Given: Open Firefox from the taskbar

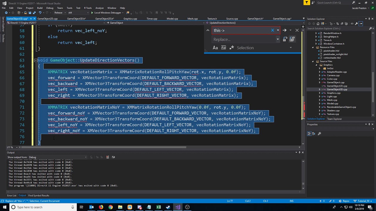Looking at the screenshot, I should tap(101, 207).
